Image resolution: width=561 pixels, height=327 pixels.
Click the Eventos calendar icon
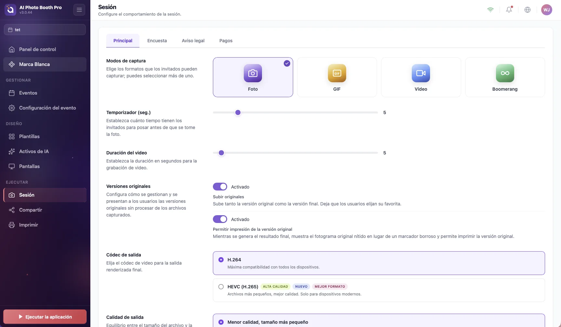pyautogui.click(x=12, y=93)
